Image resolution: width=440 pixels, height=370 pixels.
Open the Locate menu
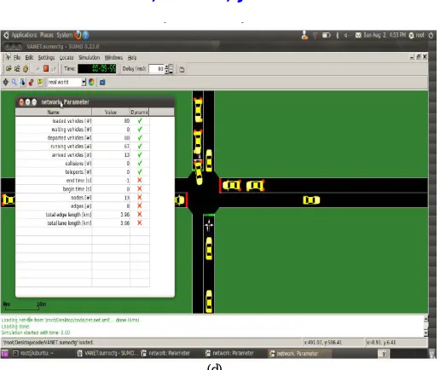click(x=67, y=58)
